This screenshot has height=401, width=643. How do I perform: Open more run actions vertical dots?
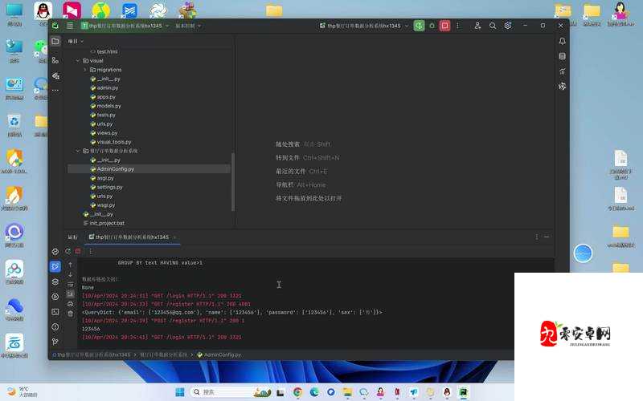point(457,26)
